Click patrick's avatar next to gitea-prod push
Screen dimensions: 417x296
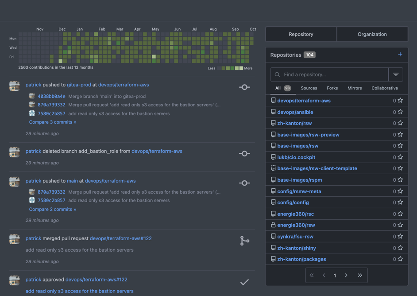(x=15, y=86)
